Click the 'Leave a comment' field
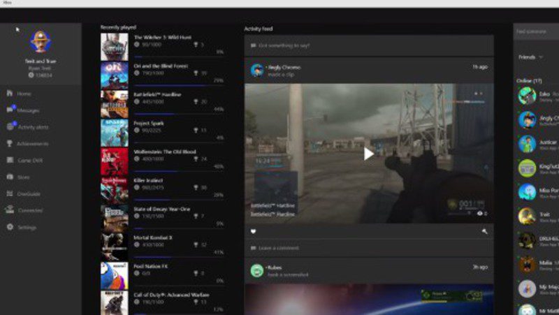Image resolution: width=559 pixels, height=315 pixels. (x=369, y=248)
